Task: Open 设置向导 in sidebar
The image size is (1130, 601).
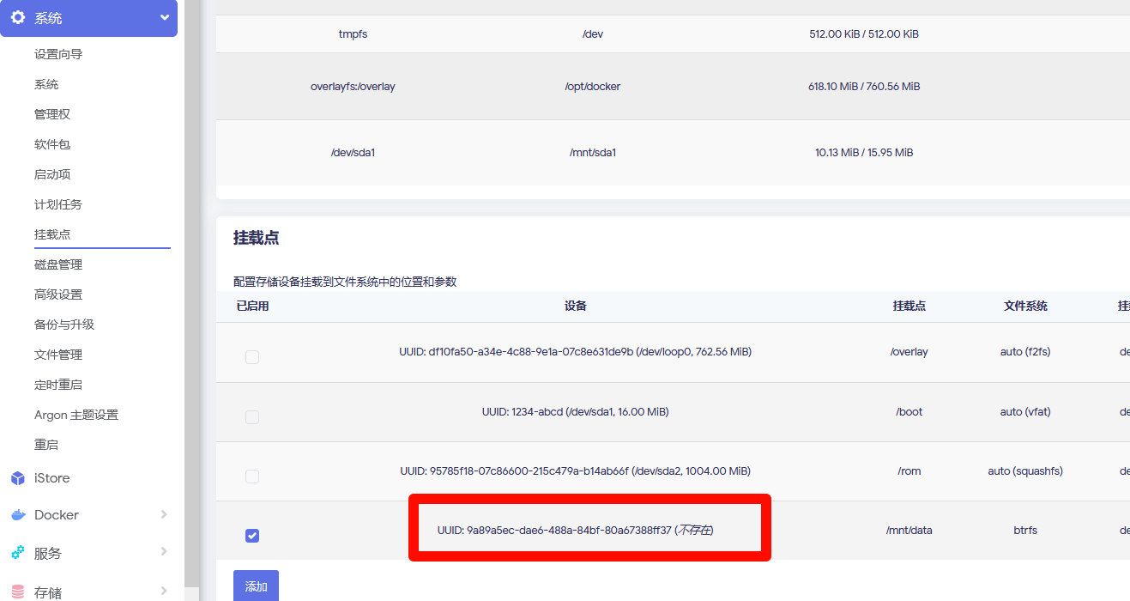Action: [58, 54]
